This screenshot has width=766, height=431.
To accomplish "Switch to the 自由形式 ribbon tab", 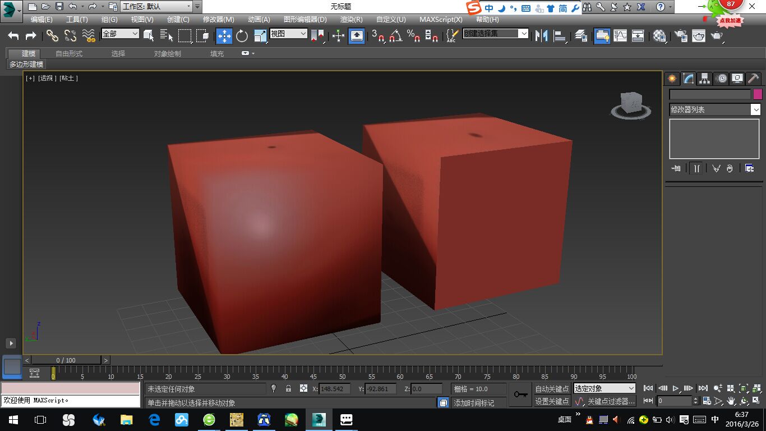I will click(69, 54).
